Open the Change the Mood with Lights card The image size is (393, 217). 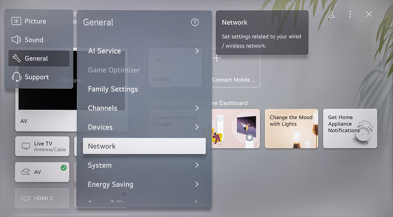[x=291, y=129]
